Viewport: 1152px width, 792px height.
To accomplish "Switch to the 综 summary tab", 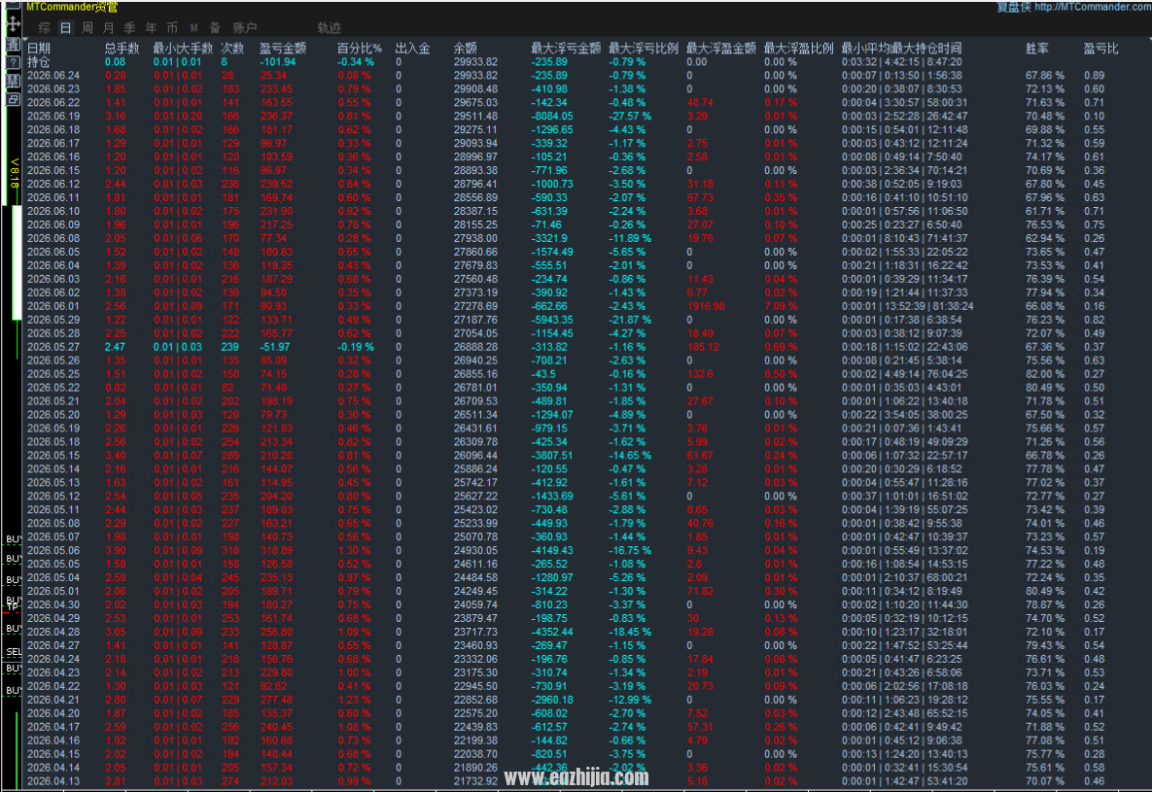I will coord(45,28).
